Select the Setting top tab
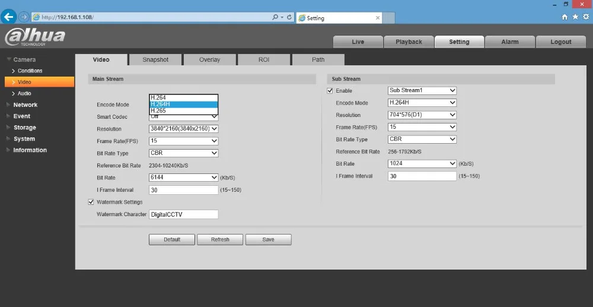Viewport: 593px width, 307px height. click(459, 42)
